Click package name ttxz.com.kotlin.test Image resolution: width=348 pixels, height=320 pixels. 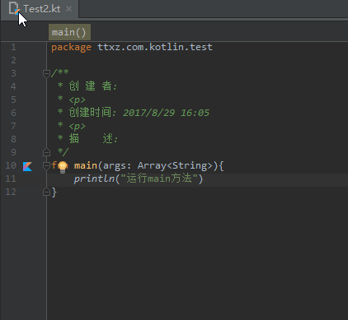pyautogui.click(x=155, y=47)
